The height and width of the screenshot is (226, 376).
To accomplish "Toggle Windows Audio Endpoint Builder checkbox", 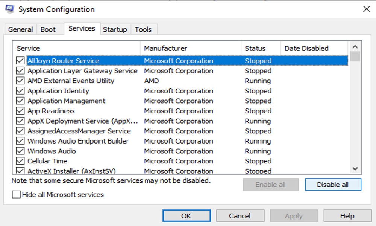I will tap(20, 141).
